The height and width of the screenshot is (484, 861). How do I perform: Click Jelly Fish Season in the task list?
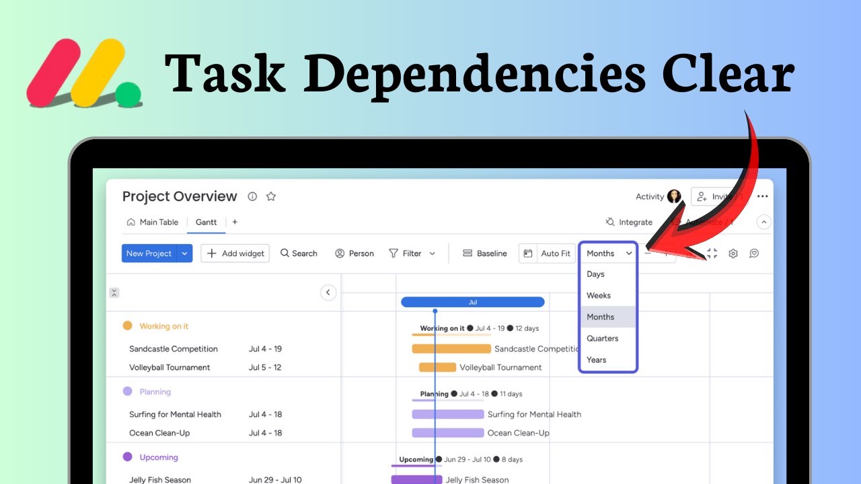pos(160,479)
